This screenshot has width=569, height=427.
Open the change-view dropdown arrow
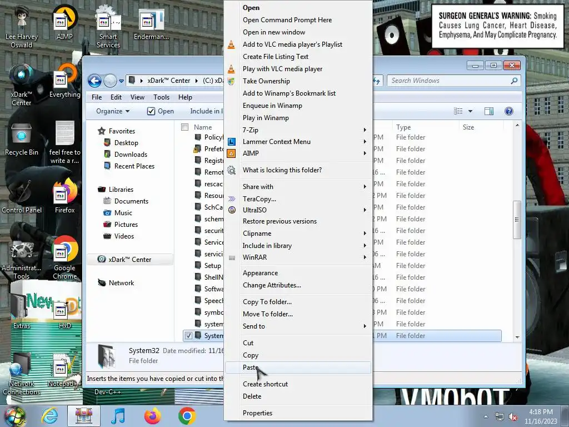point(470,111)
